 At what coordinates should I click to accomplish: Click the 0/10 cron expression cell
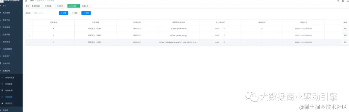[220, 29]
